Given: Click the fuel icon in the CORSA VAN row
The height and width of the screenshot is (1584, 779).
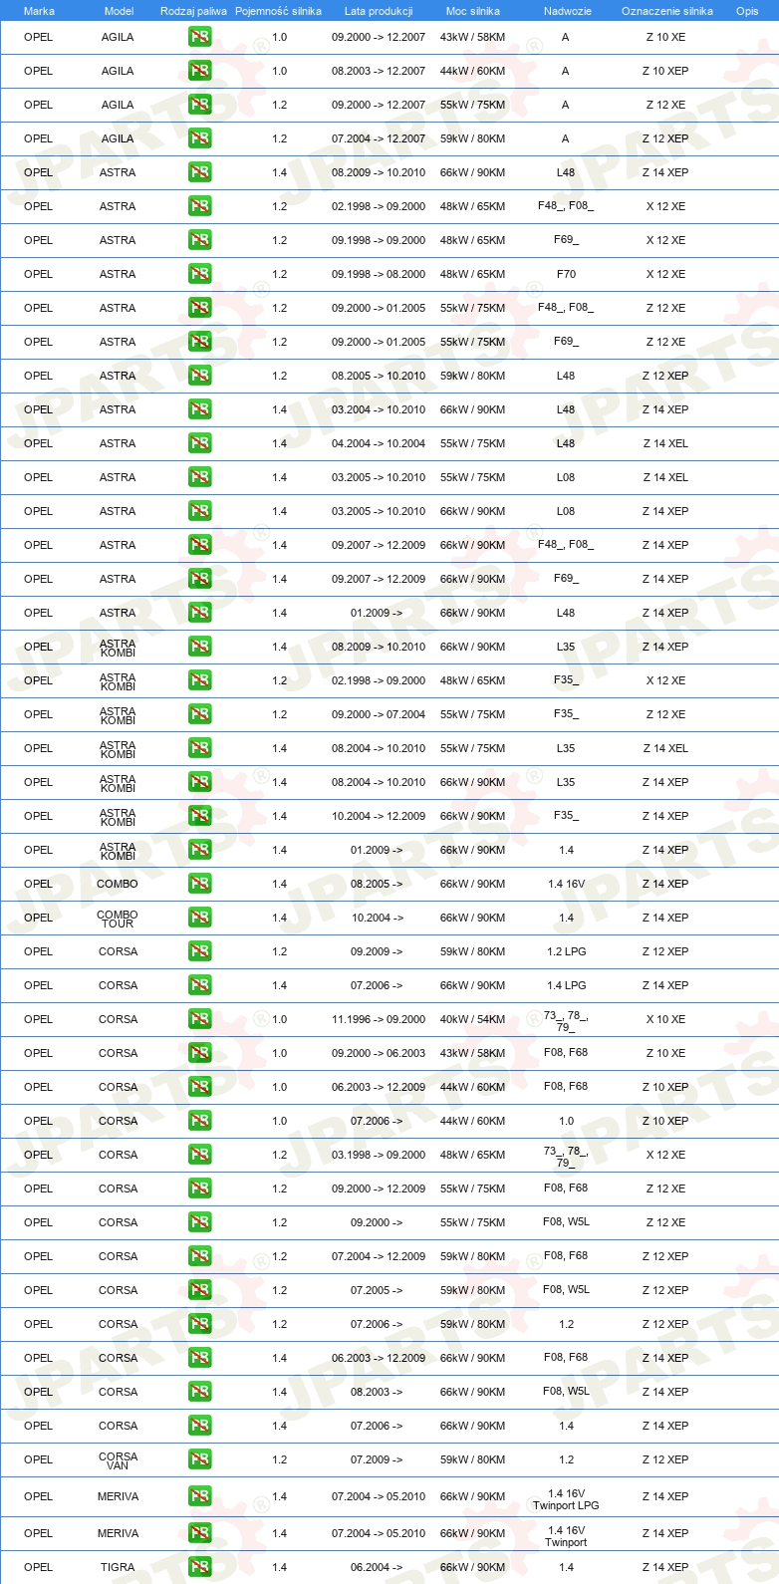Looking at the screenshot, I should (x=199, y=1459).
